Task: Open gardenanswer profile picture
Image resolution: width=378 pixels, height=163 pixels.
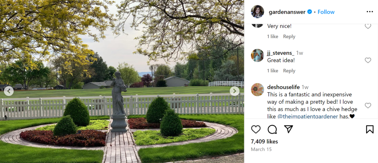Action: click(257, 11)
